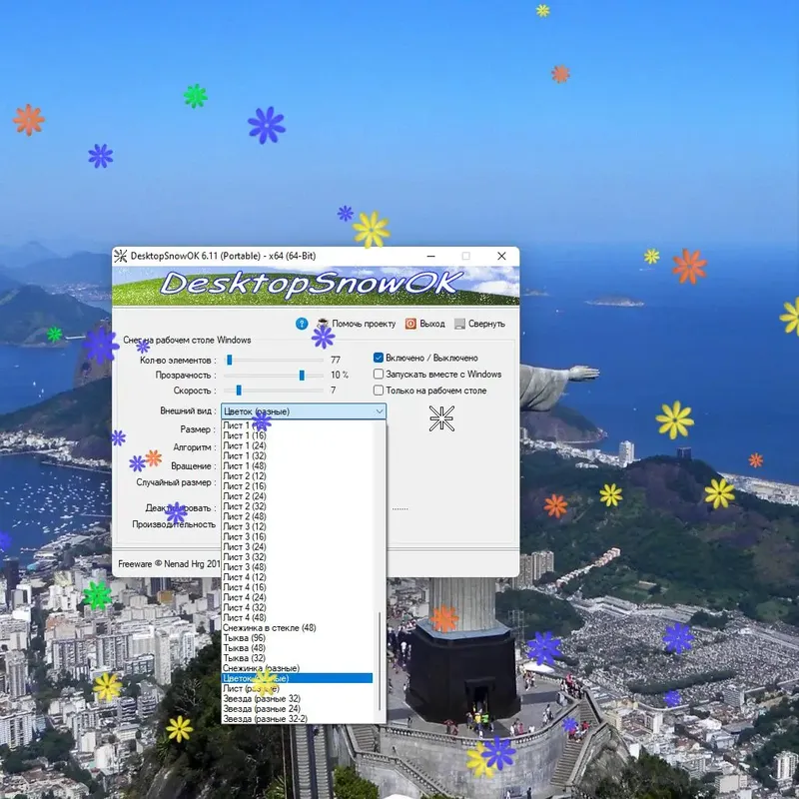This screenshot has height=799, width=799.
Task: Minimize the DesktopSnowOK window
Action: pyautogui.click(x=431, y=256)
